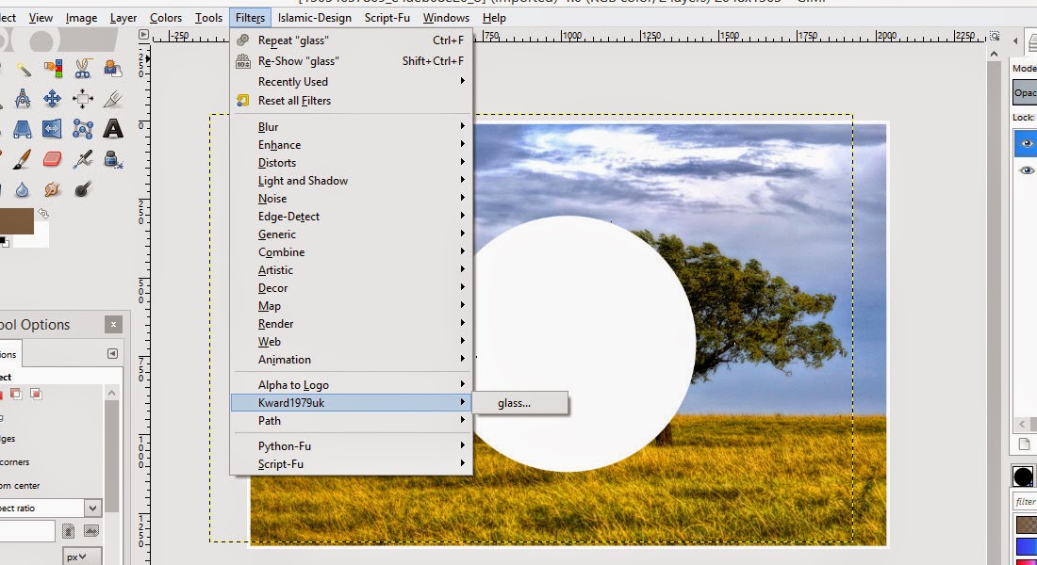Click landscape orientation button in Tool Options
This screenshot has width=1037, height=565.
[x=91, y=531]
